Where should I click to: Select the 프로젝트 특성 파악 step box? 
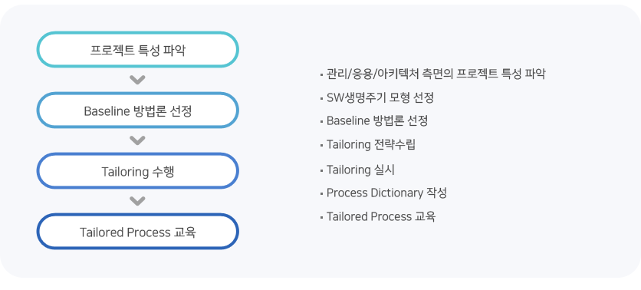tap(138, 50)
